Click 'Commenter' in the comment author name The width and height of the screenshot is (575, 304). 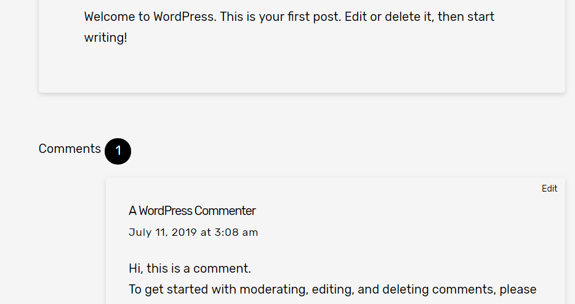click(x=225, y=211)
